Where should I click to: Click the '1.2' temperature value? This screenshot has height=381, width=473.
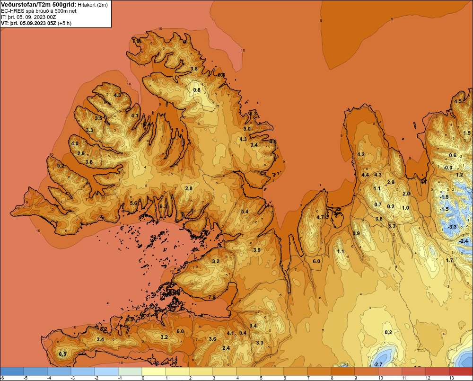click(x=459, y=175)
